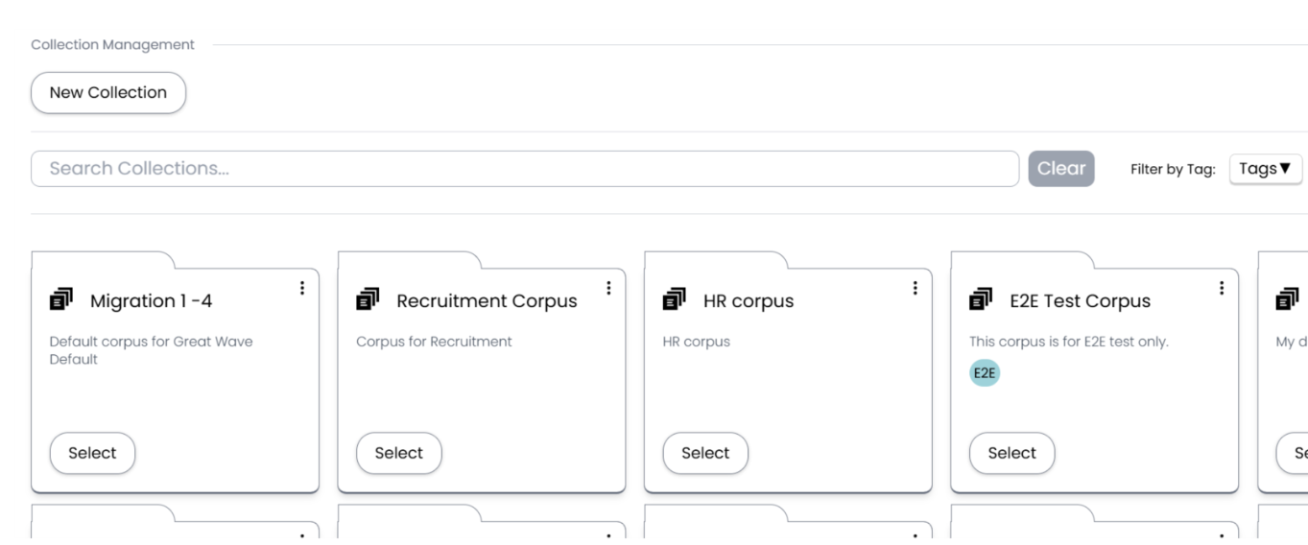This screenshot has height=545, width=1308.
Task: Open the HR corpus kebab menu
Action: tap(916, 288)
